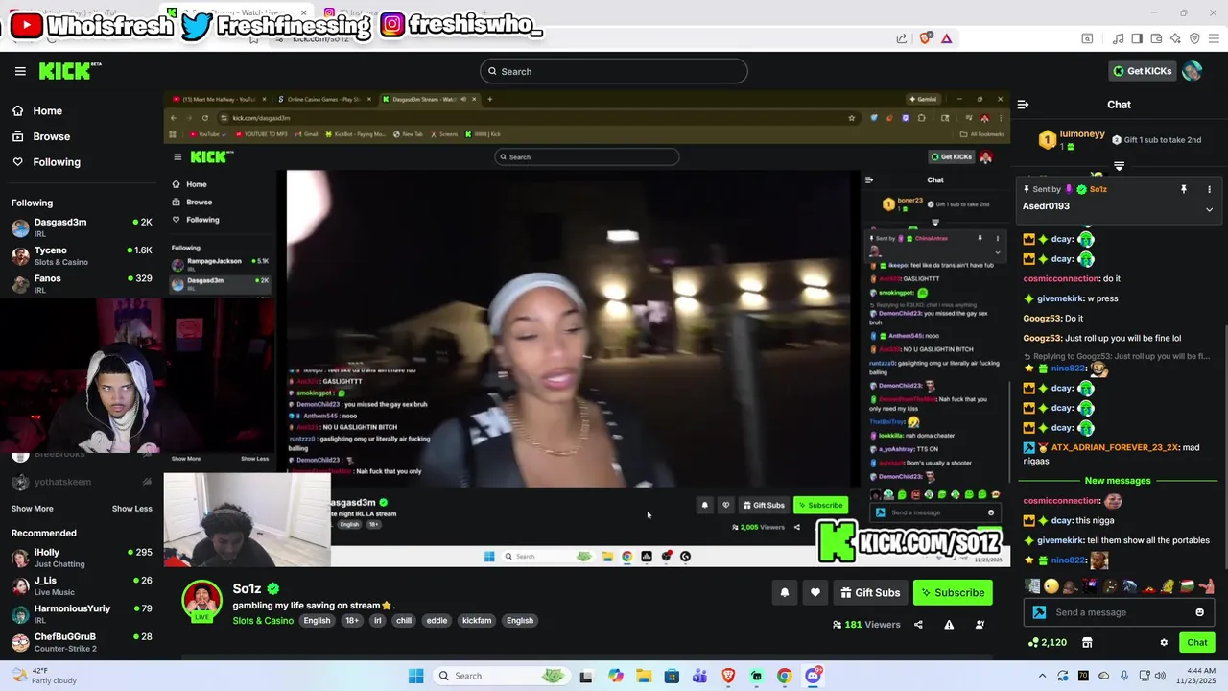This screenshot has height=691, width=1228.
Task: Open pinned message three-dot options
Action: pos(1209,189)
